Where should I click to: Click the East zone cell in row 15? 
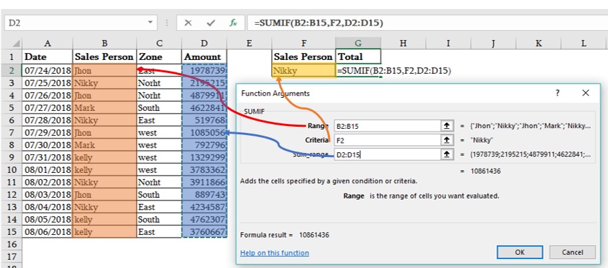pos(159,231)
